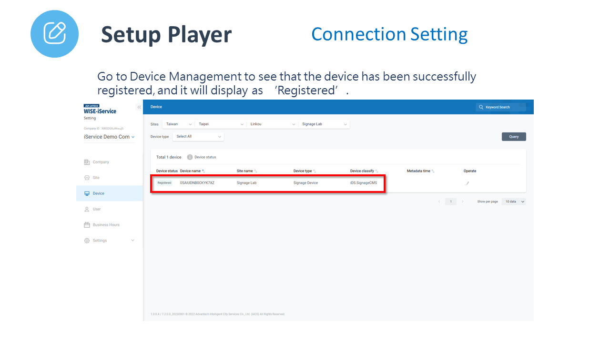Expand the Linkou dropdown

point(273,124)
